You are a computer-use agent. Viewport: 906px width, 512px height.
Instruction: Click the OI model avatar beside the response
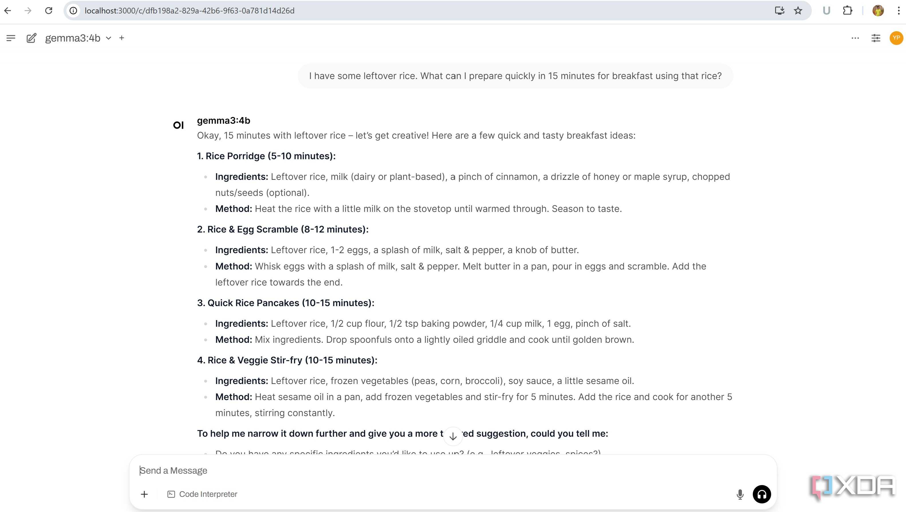click(x=178, y=125)
